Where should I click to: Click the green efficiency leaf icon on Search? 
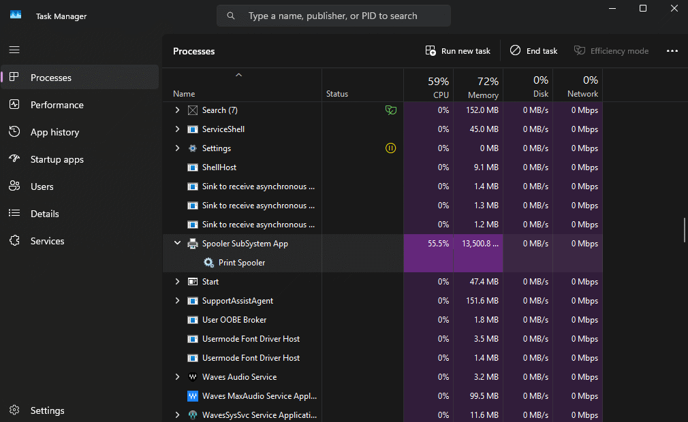[x=390, y=110]
